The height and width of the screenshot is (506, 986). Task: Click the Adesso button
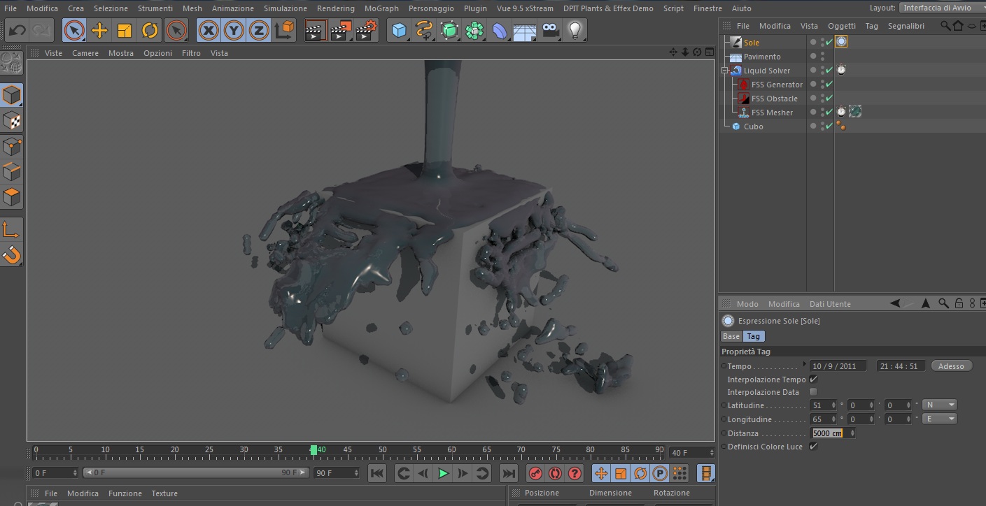click(x=951, y=366)
